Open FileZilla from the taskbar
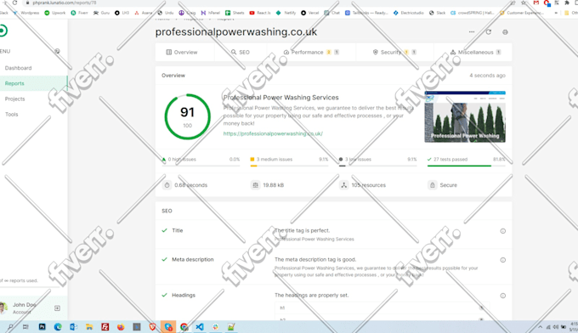Viewport: 578px width, 333px height. point(105,327)
